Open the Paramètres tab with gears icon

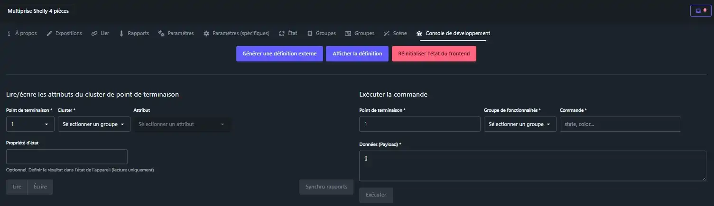(176, 34)
